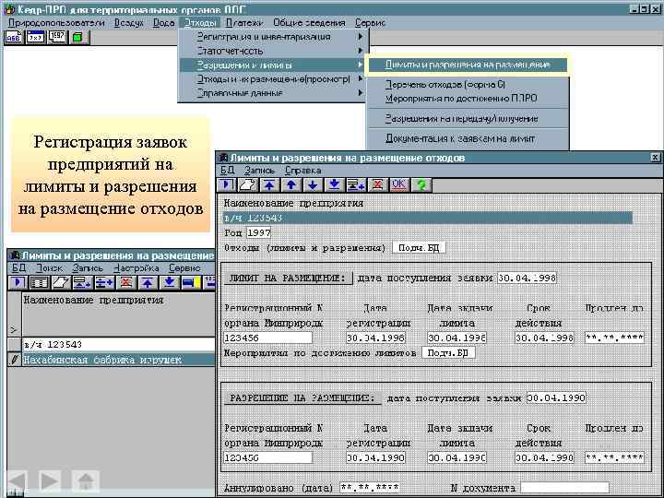Click the first-record icon in back window toolbar
This screenshot has width=664, height=498.
(148, 282)
